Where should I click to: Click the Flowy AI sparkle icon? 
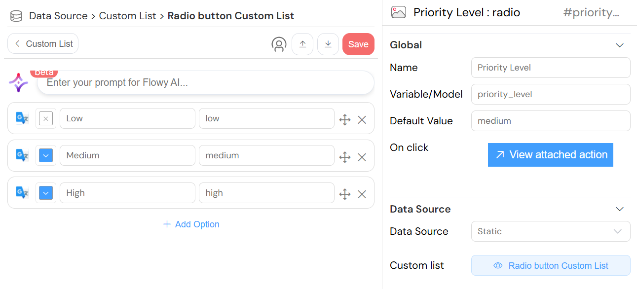point(19,82)
